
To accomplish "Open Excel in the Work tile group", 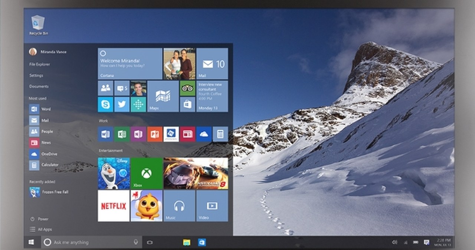I will pyautogui.click(x=122, y=134).
